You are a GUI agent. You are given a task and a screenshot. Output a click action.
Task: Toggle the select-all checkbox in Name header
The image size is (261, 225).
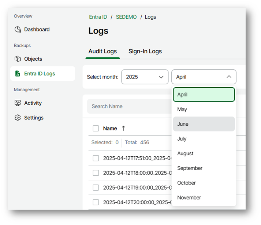click(x=96, y=128)
